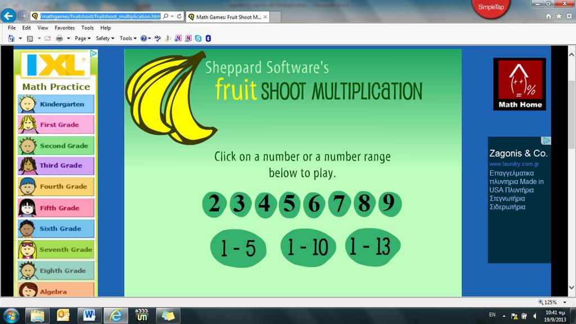Go back with the browser Back arrow

tap(8, 16)
